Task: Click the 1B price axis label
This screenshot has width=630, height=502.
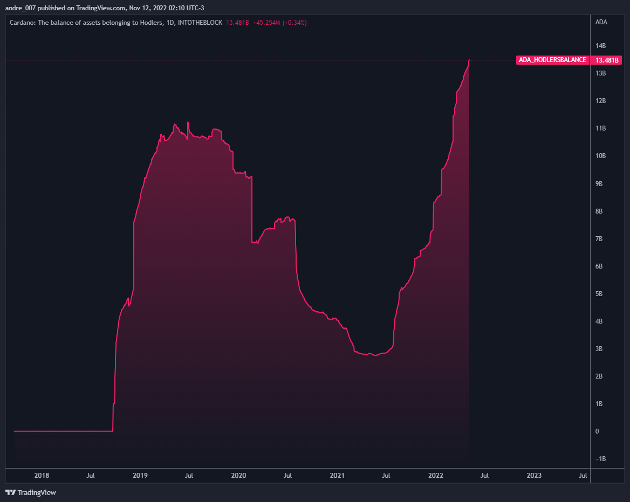Action: [x=599, y=404]
